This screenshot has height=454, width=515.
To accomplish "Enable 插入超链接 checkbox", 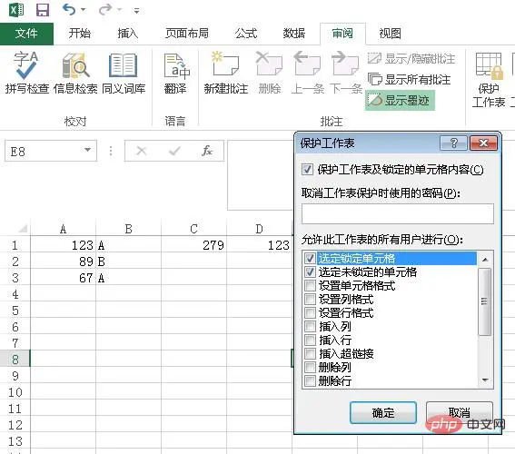I will click(x=310, y=353).
